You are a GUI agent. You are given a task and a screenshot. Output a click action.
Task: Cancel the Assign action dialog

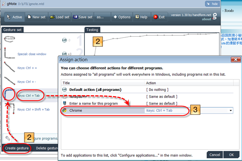click(x=215, y=155)
